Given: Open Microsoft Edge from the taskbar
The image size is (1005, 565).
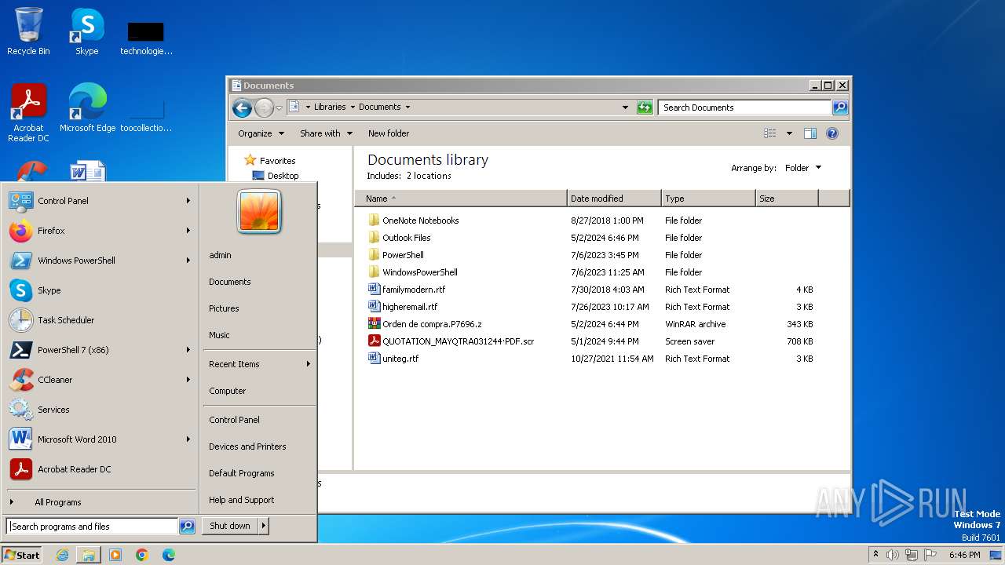Looking at the screenshot, I should point(169,555).
